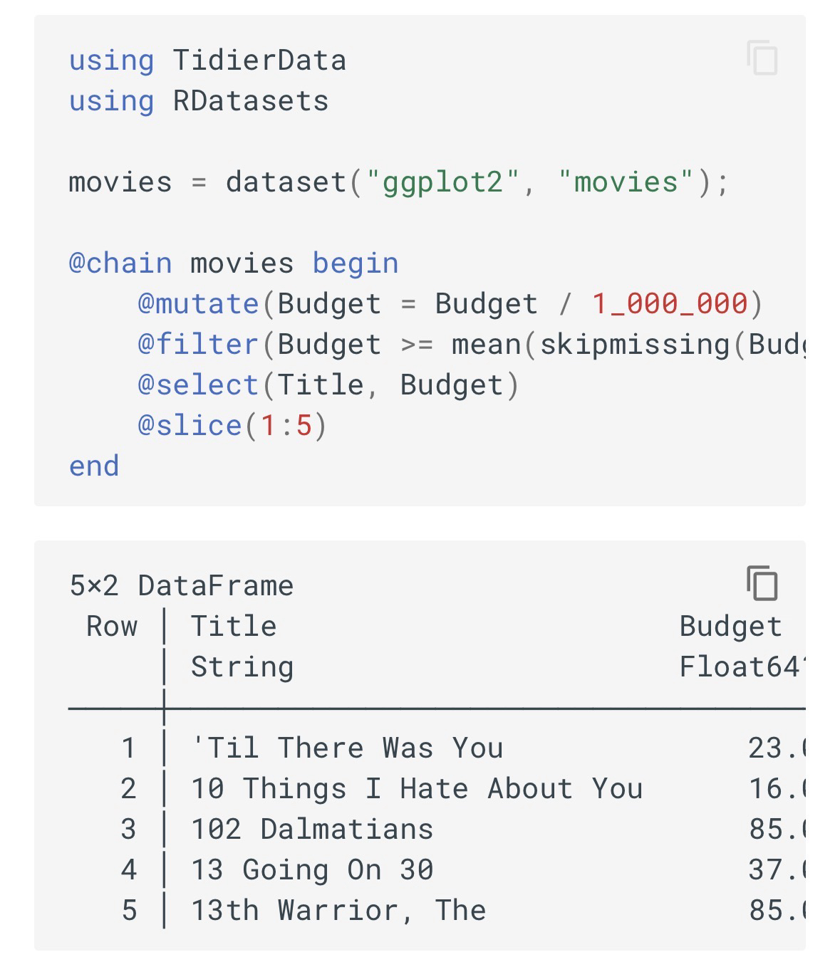Click the 1_000_000 number literal
The width and height of the screenshot is (840, 967).
[x=670, y=304]
